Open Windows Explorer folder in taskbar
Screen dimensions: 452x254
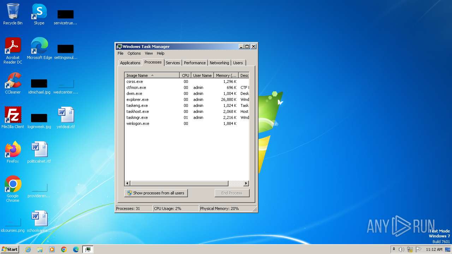tap(40, 249)
